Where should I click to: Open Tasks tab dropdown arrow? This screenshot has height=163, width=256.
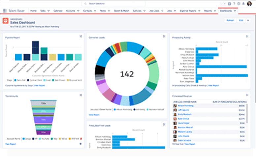[48, 11]
